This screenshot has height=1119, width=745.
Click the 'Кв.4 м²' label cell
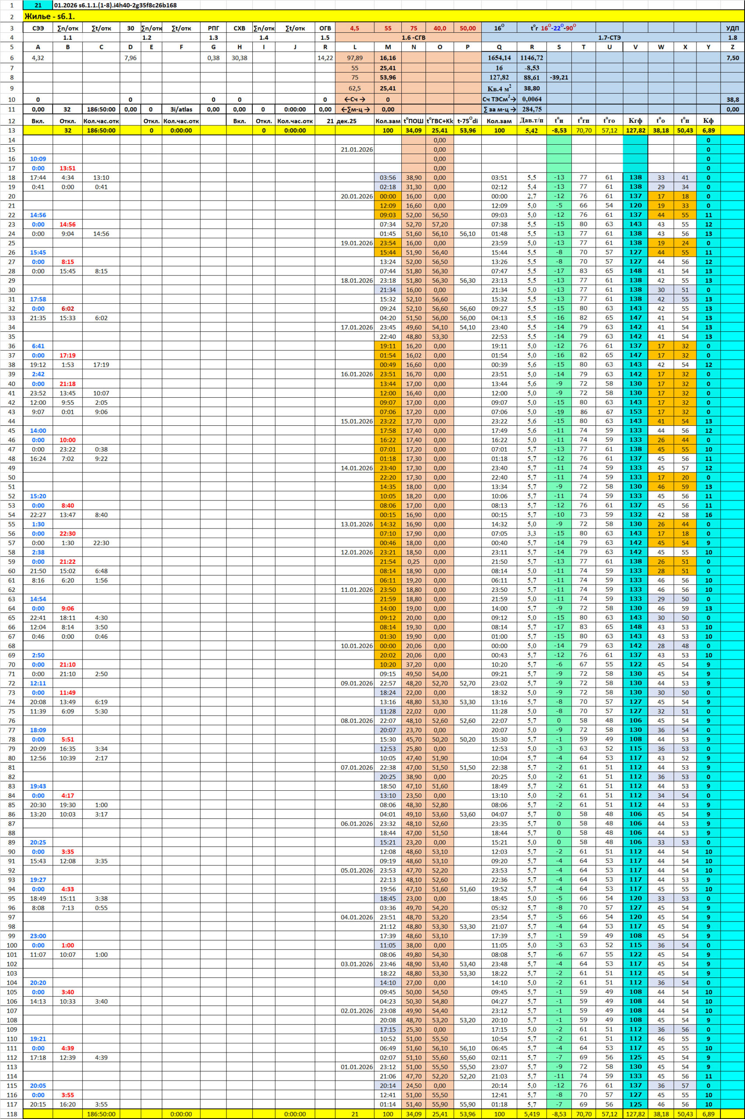click(x=499, y=88)
